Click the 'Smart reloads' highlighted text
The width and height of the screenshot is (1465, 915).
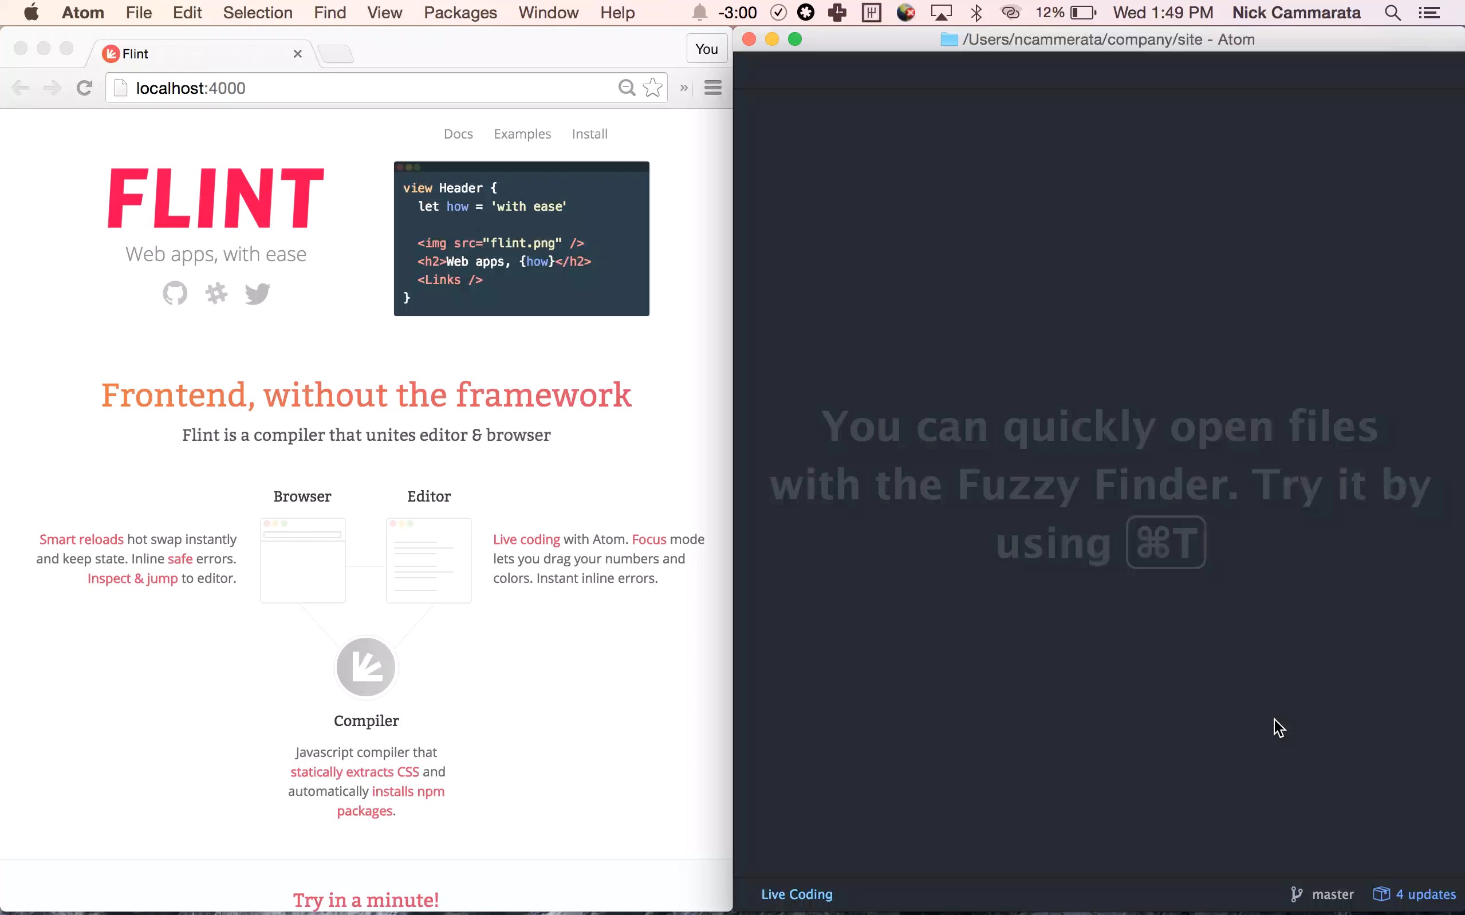click(81, 539)
